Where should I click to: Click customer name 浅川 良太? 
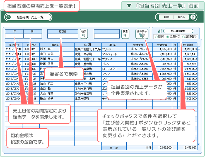[x=47, y=59]
